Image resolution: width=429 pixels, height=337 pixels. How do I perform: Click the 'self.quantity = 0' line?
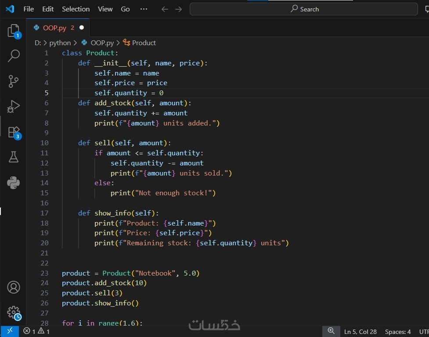[x=129, y=93]
